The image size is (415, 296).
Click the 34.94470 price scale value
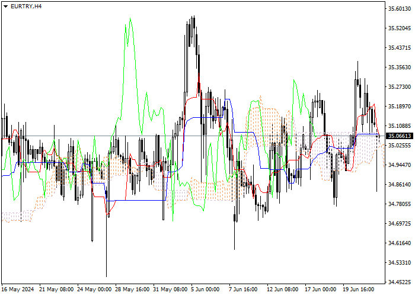(400, 165)
